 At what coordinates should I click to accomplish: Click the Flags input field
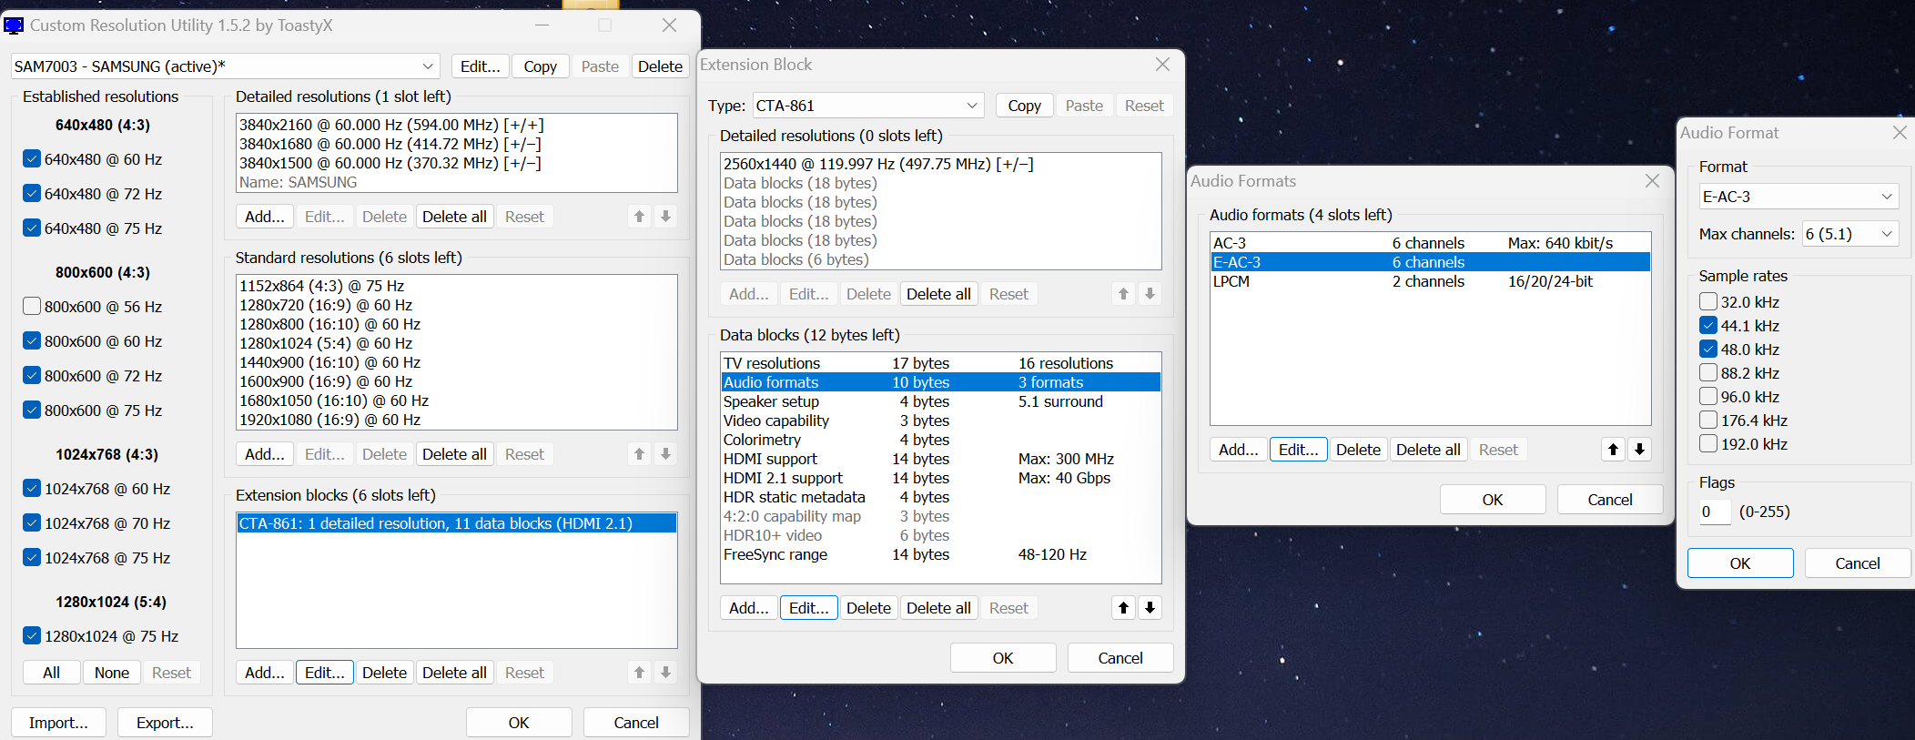[1715, 512]
